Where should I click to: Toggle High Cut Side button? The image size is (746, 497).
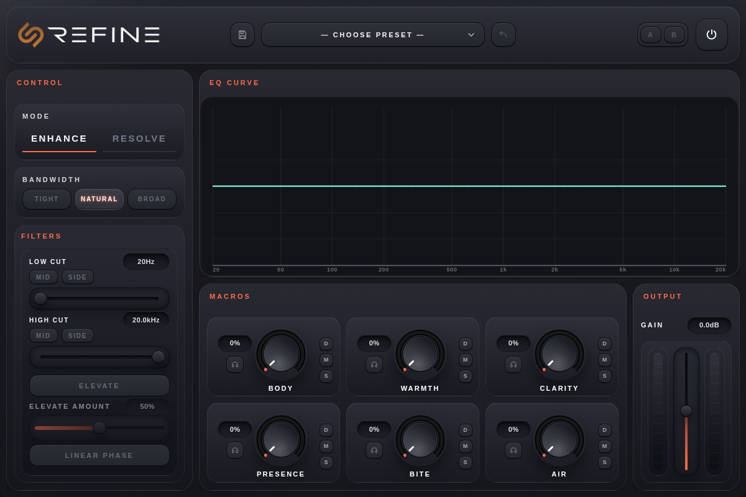click(x=78, y=335)
